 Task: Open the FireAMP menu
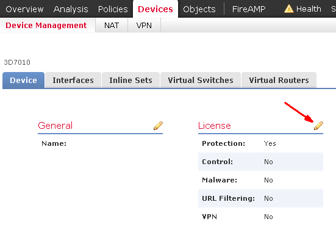[249, 9]
